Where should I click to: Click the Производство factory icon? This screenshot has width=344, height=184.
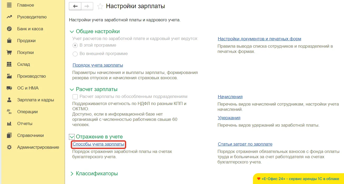click(9, 76)
